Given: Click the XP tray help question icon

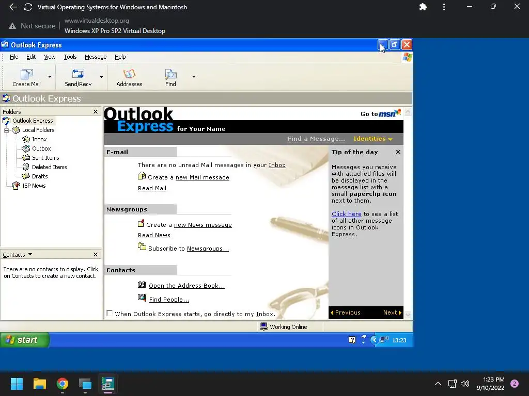Looking at the screenshot, I should [x=352, y=340].
